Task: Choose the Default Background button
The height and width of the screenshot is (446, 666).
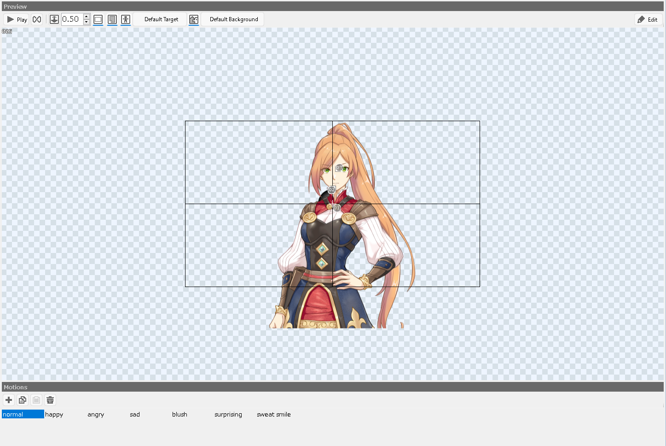Action: [232, 19]
